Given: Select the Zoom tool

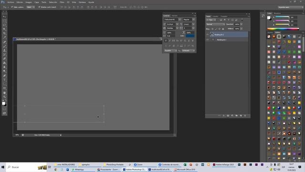Looking at the screenshot, I should tap(4, 97).
